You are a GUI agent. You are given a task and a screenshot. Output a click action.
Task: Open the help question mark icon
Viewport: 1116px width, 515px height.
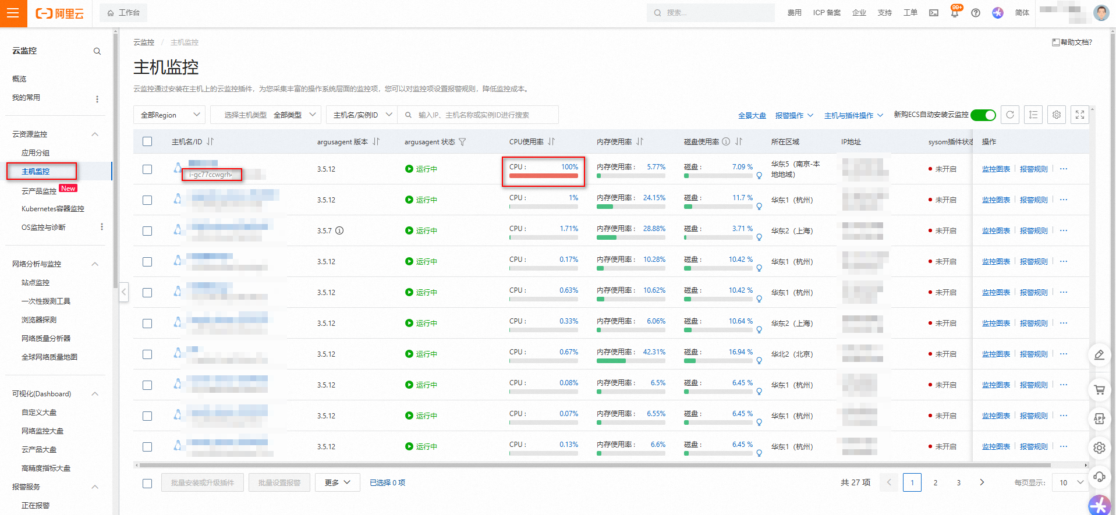click(976, 13)
